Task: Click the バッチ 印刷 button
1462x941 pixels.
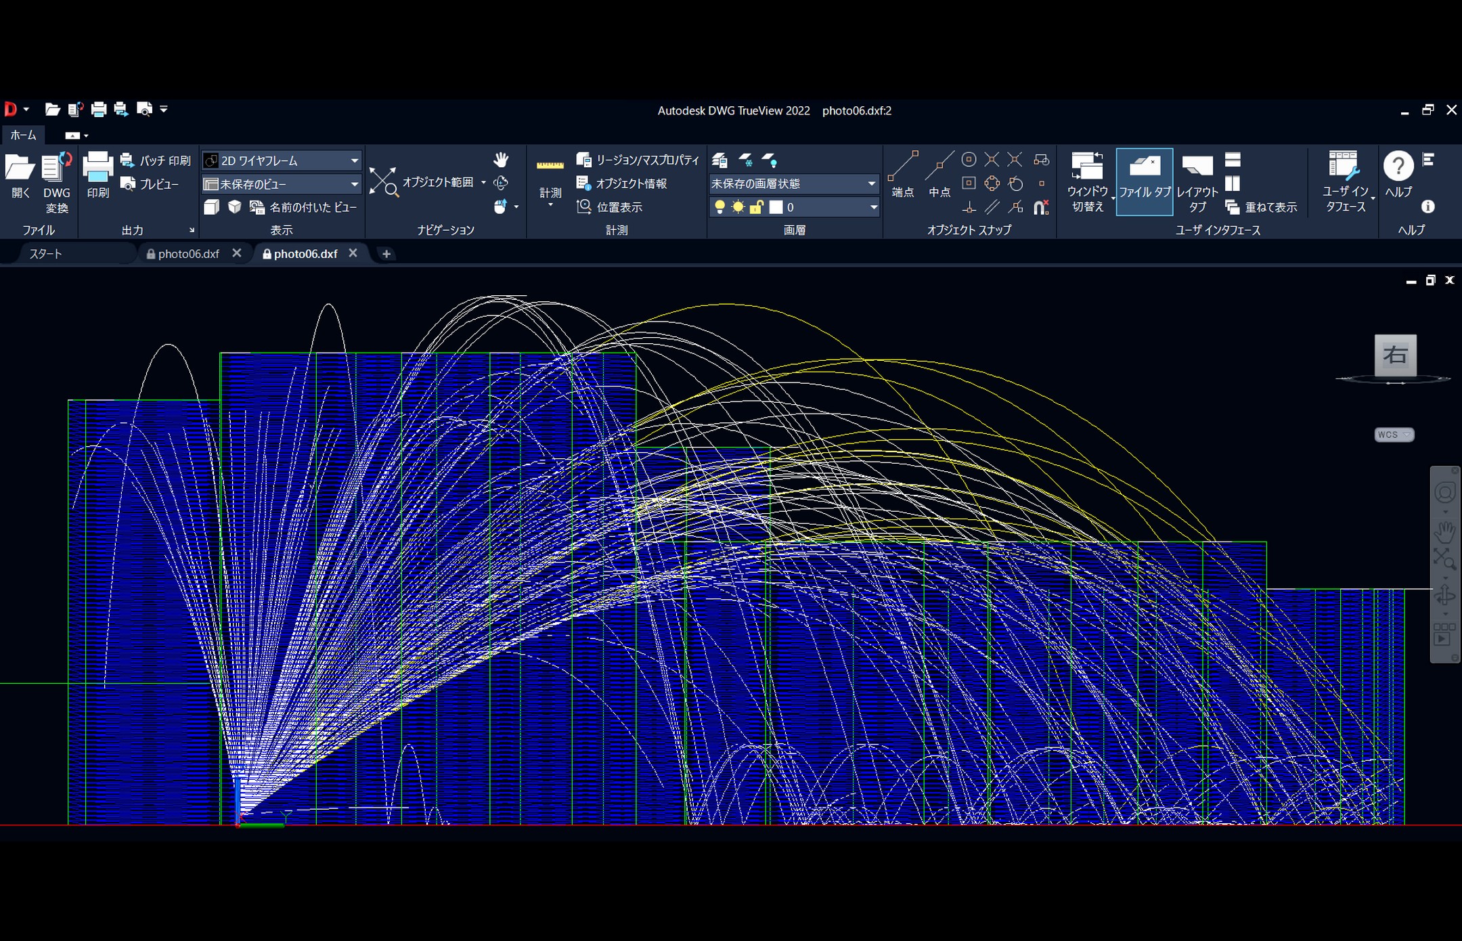Action: pos(156,160)
